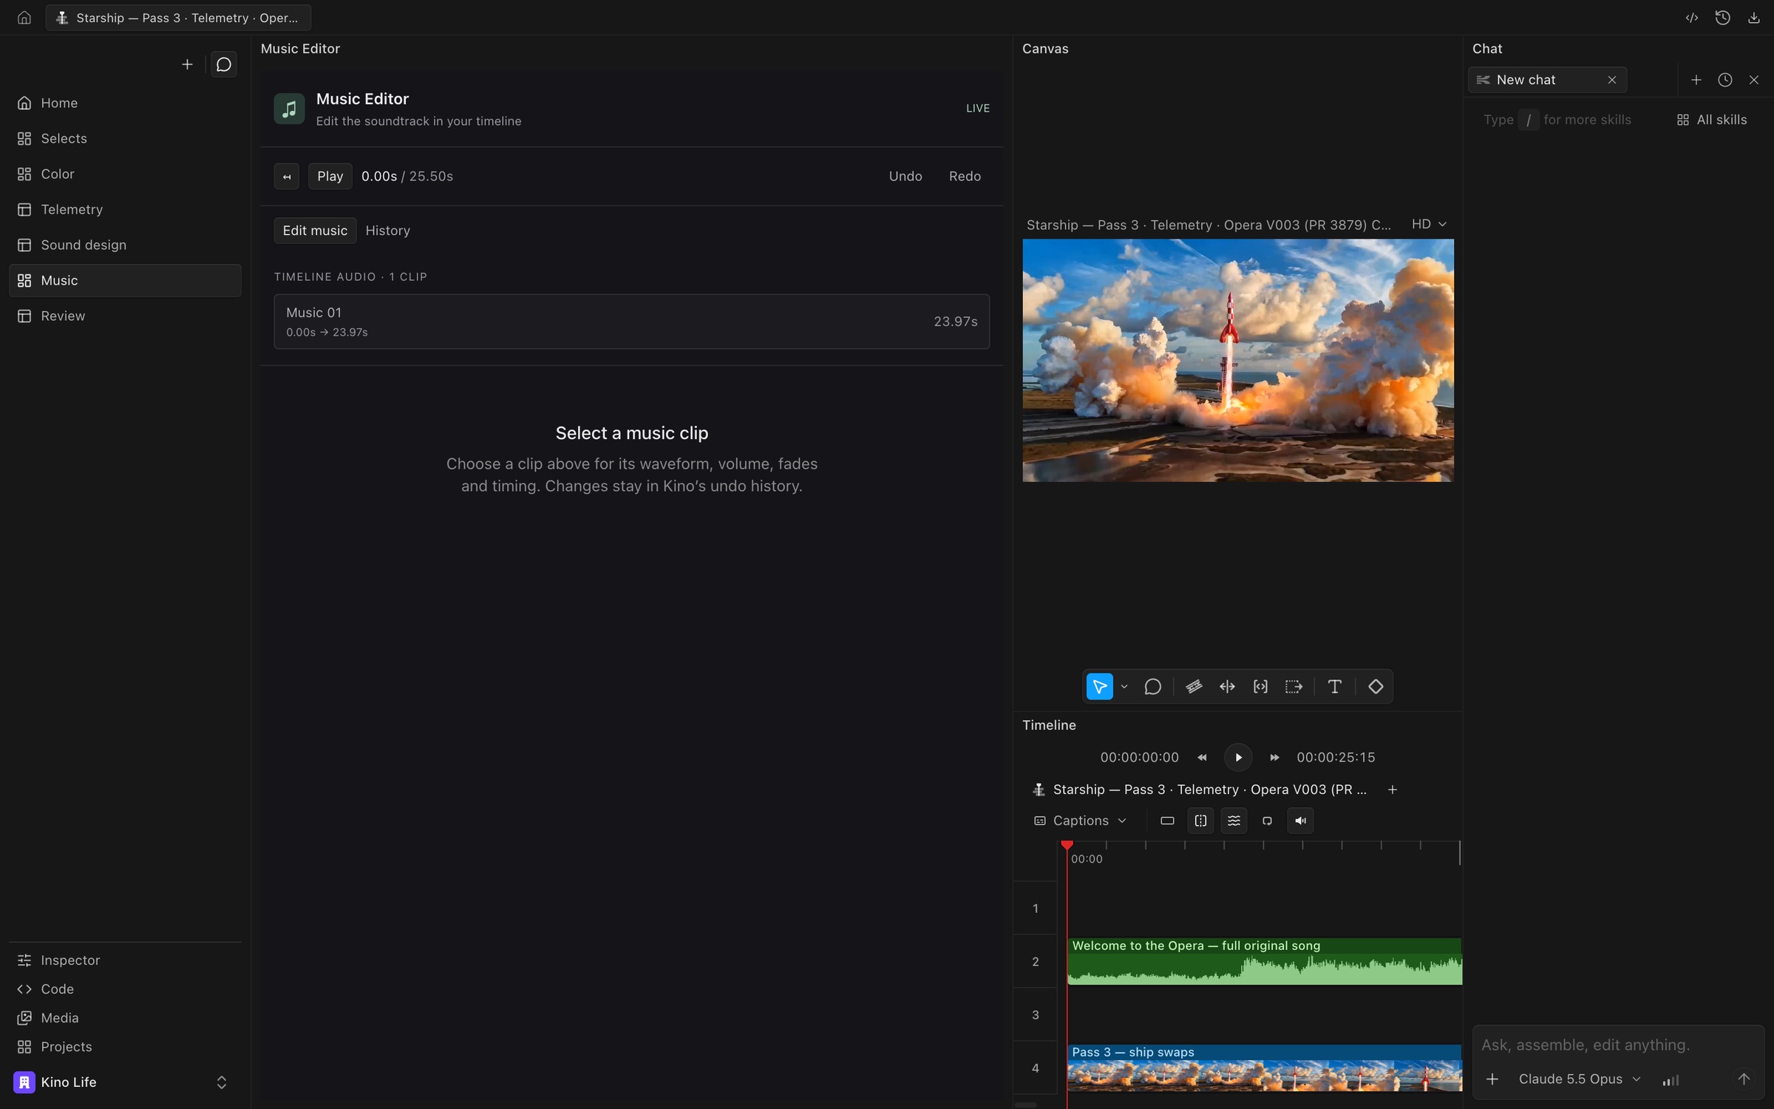Screen dimensions: 1774x1109
Task: Skip forward with timeline fast-forward button
Action: (x=1274, y=757)
